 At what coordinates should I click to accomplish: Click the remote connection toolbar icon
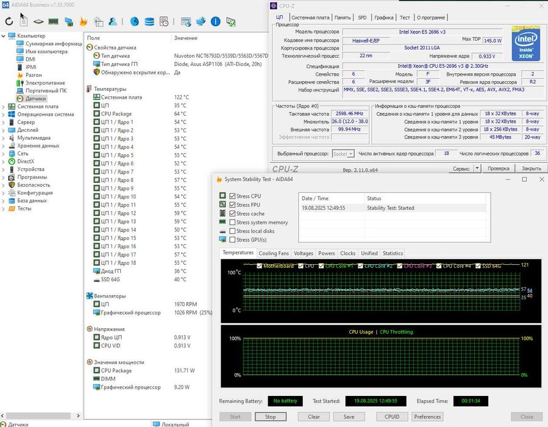(230, 22)
